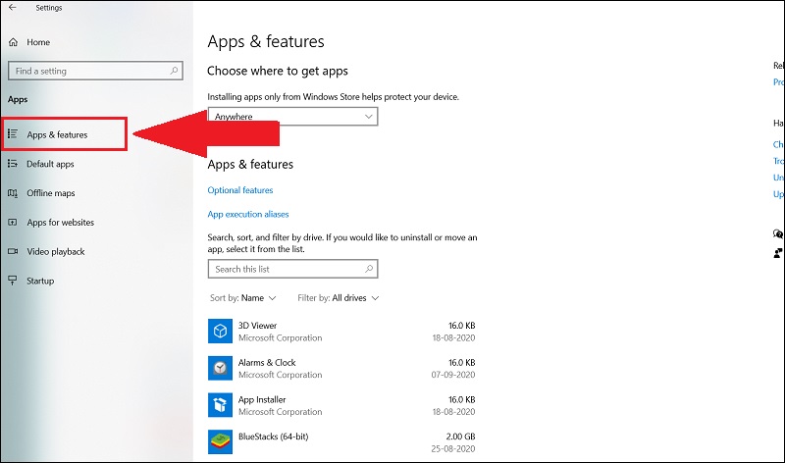Select the BlueStacks (64-bit) entry name
785x463 pixels.
point(274,437)
